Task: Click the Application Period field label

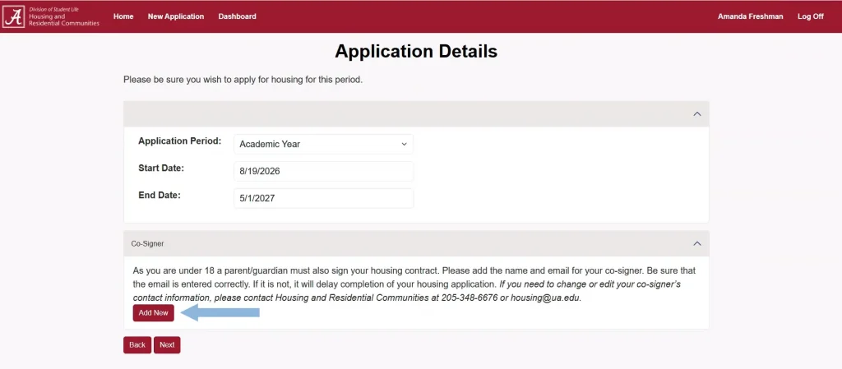Action: pos(179,141)
